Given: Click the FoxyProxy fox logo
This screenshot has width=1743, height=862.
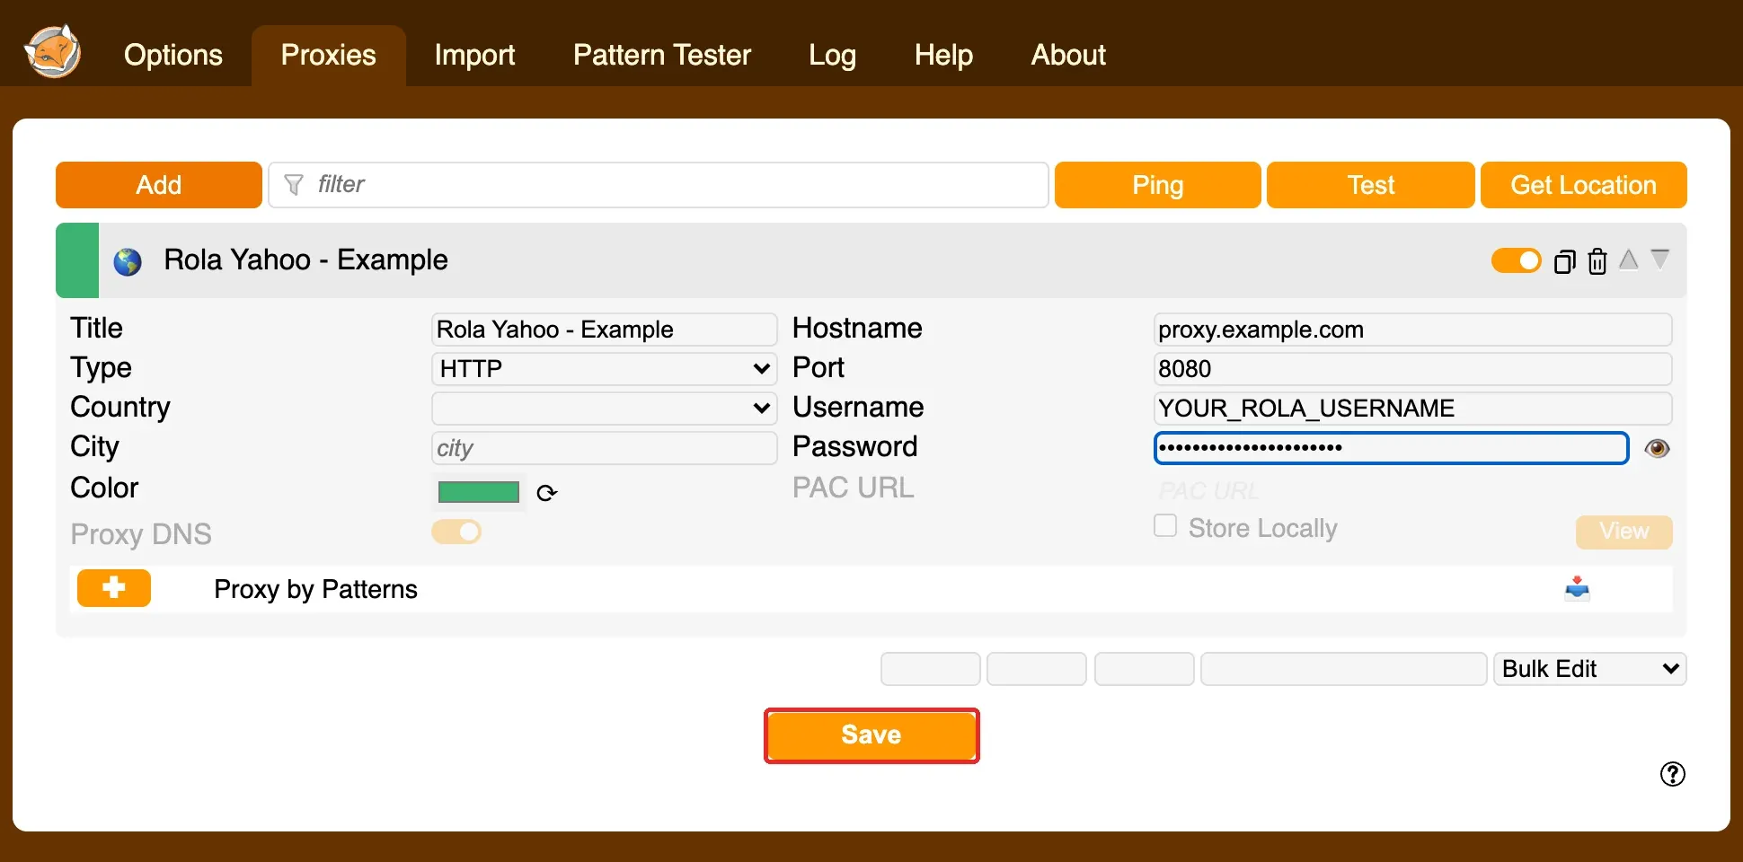Looking at the screenshot, I should [53, 52].
